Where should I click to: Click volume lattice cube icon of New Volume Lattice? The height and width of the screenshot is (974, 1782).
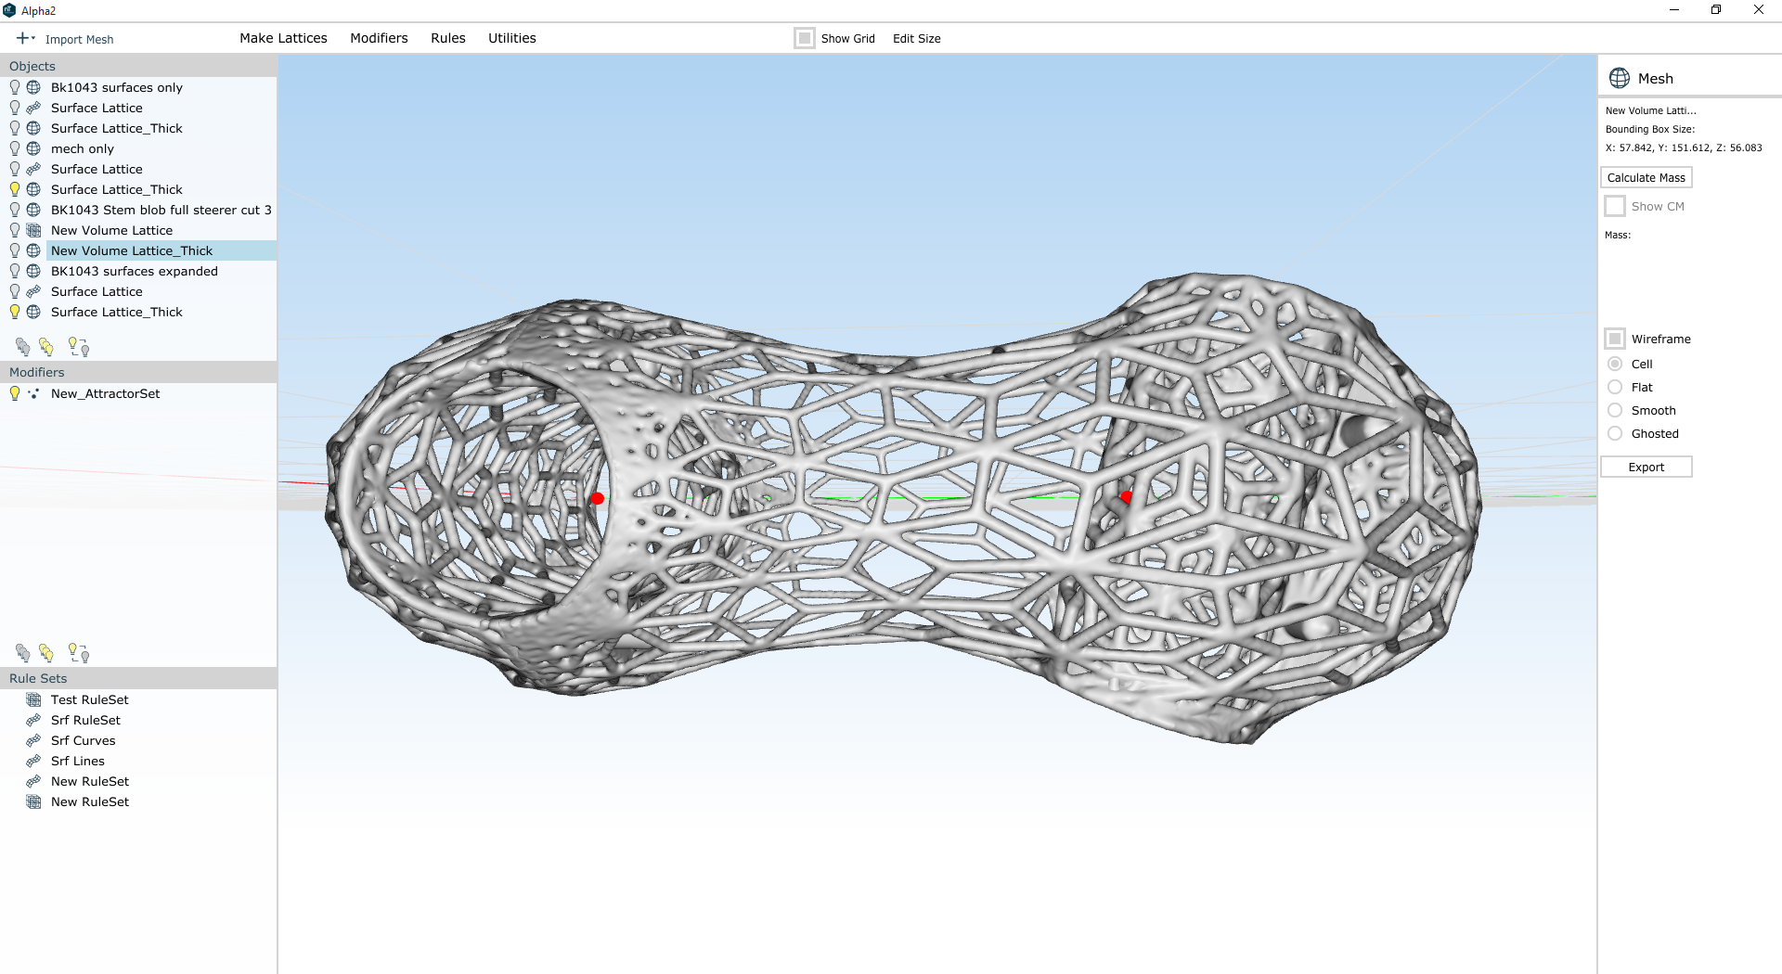pos(33,230)
